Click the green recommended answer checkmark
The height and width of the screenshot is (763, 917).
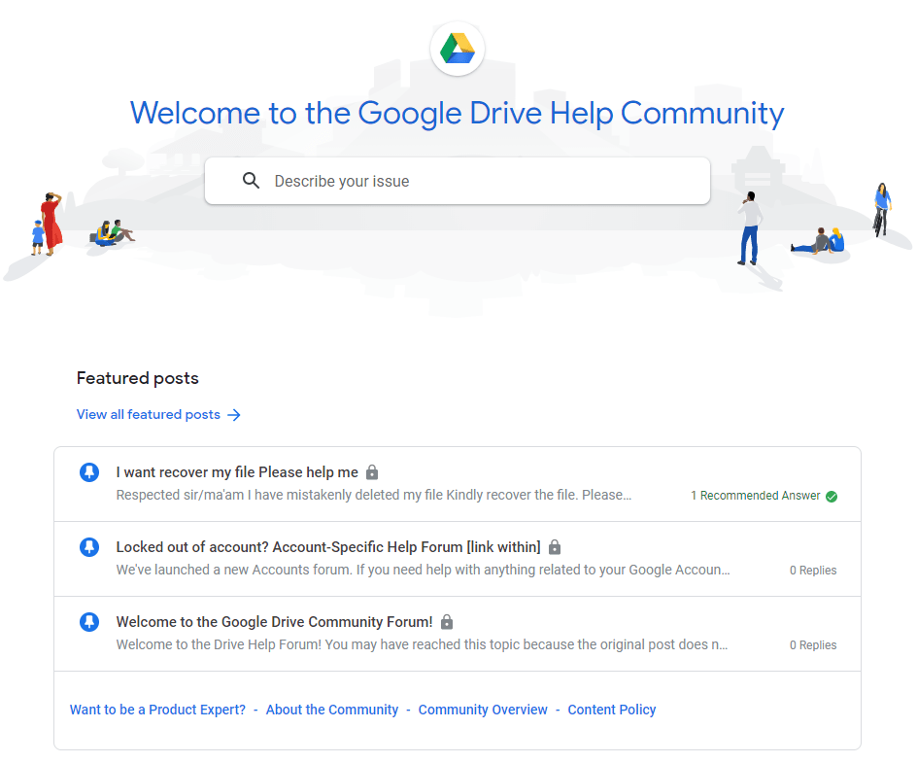pos(832,496)
